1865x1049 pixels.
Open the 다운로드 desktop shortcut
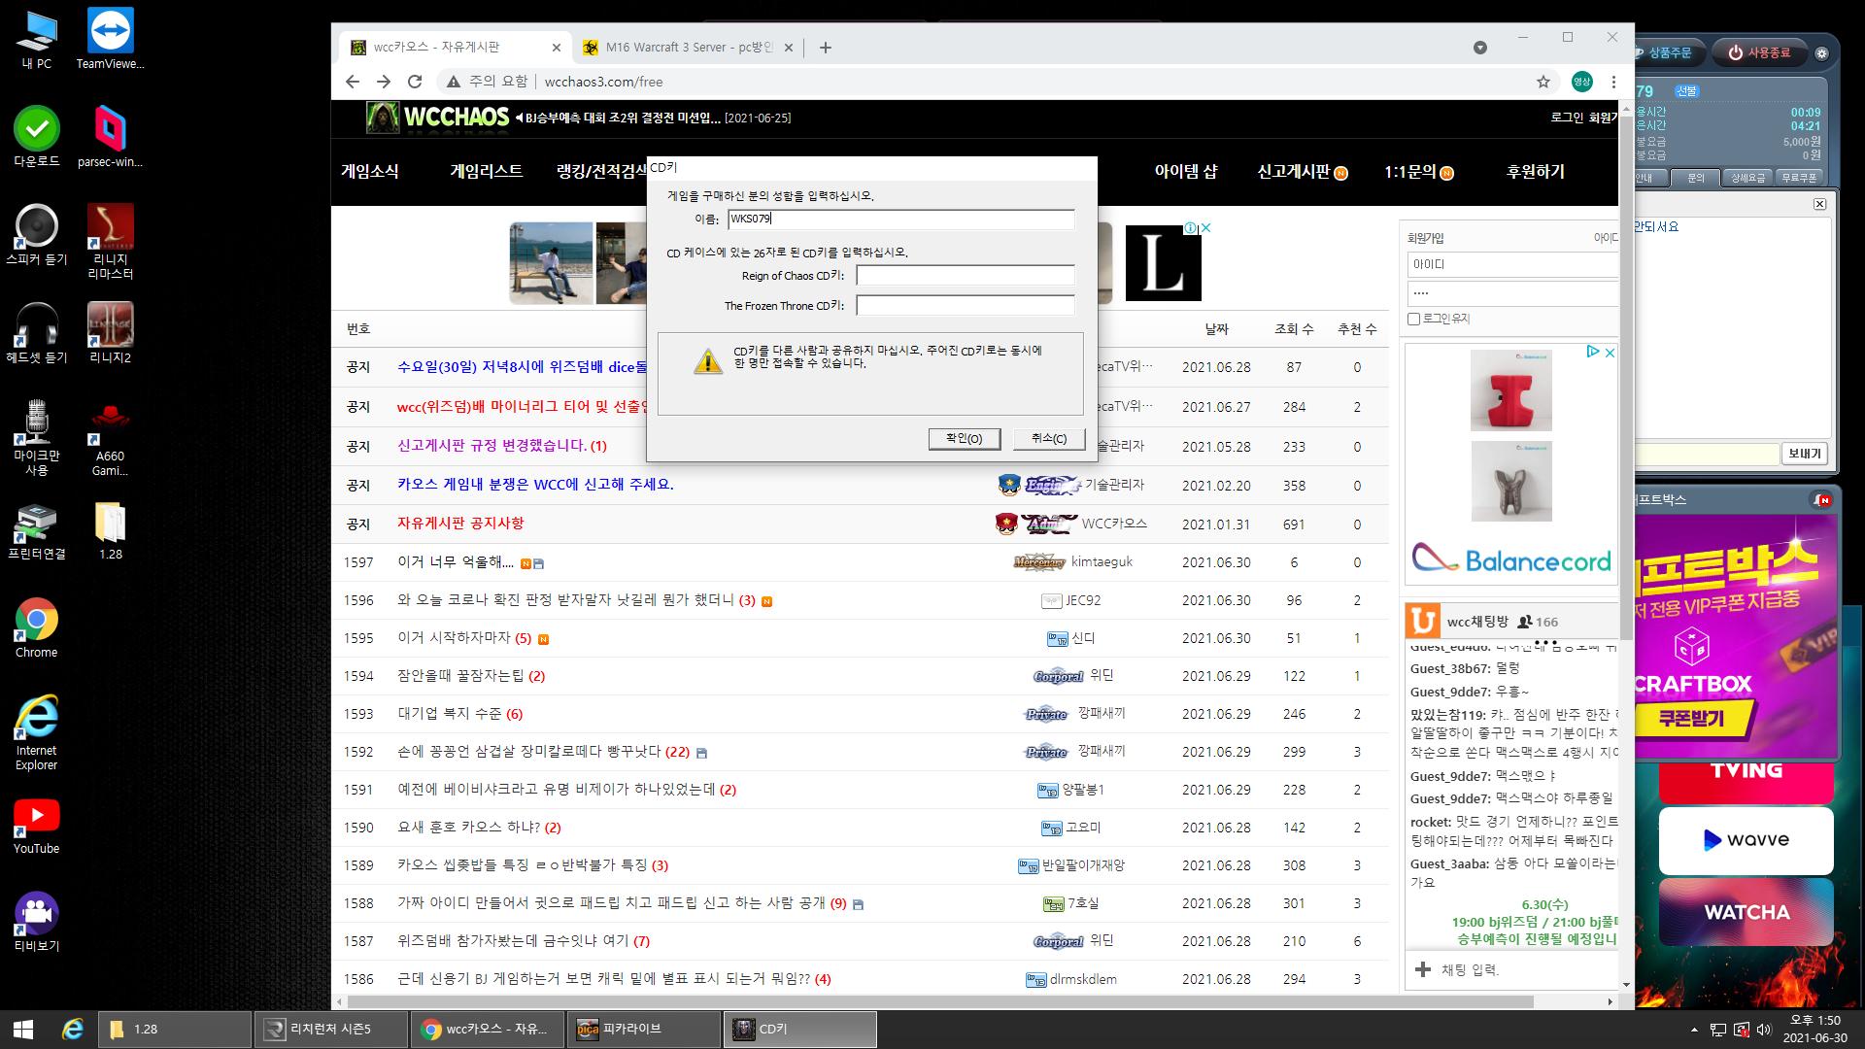37,137
